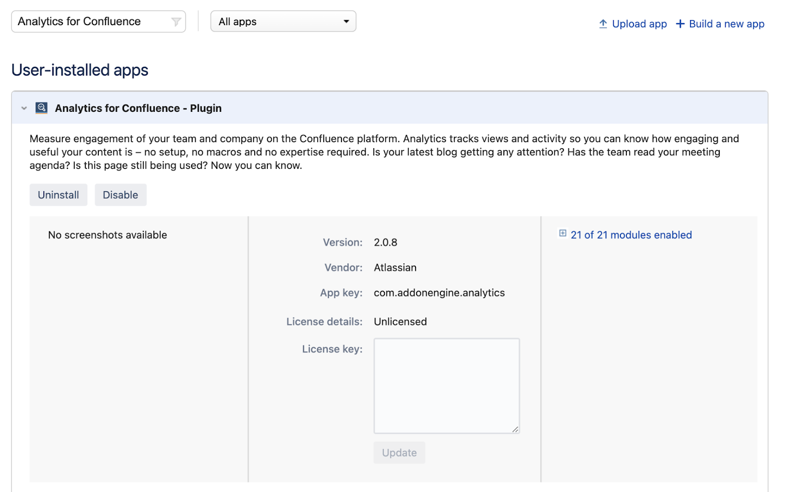Click the User-installed apps heading

(80, 70)
